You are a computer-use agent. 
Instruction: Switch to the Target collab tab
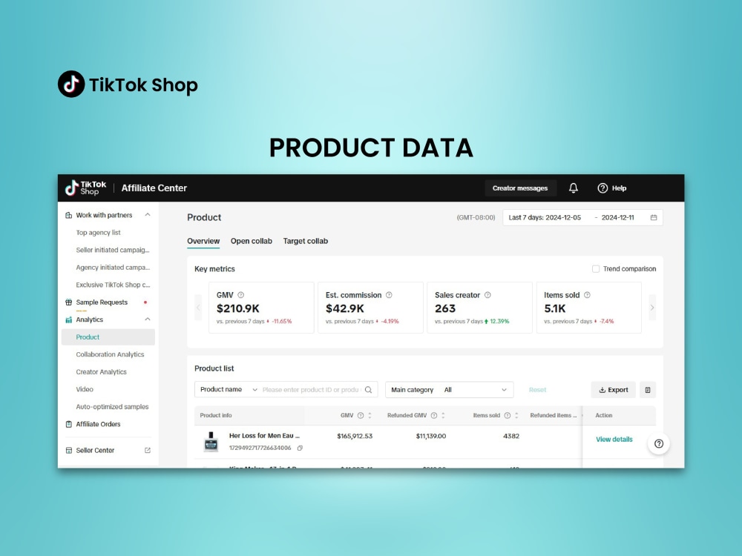pyautogui.click(x=305, y=241)
